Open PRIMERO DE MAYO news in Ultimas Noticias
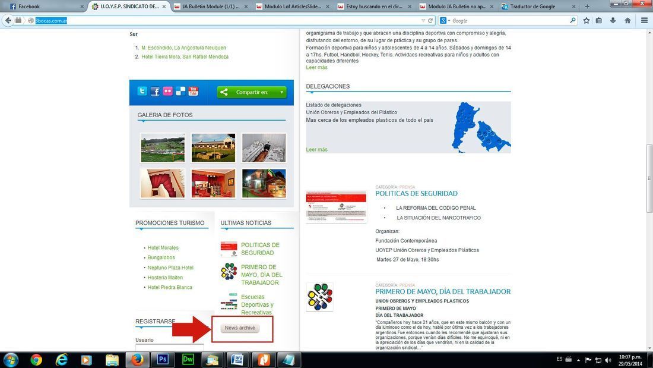The width and height of the screenshot is (653, 368). point(262,275)
